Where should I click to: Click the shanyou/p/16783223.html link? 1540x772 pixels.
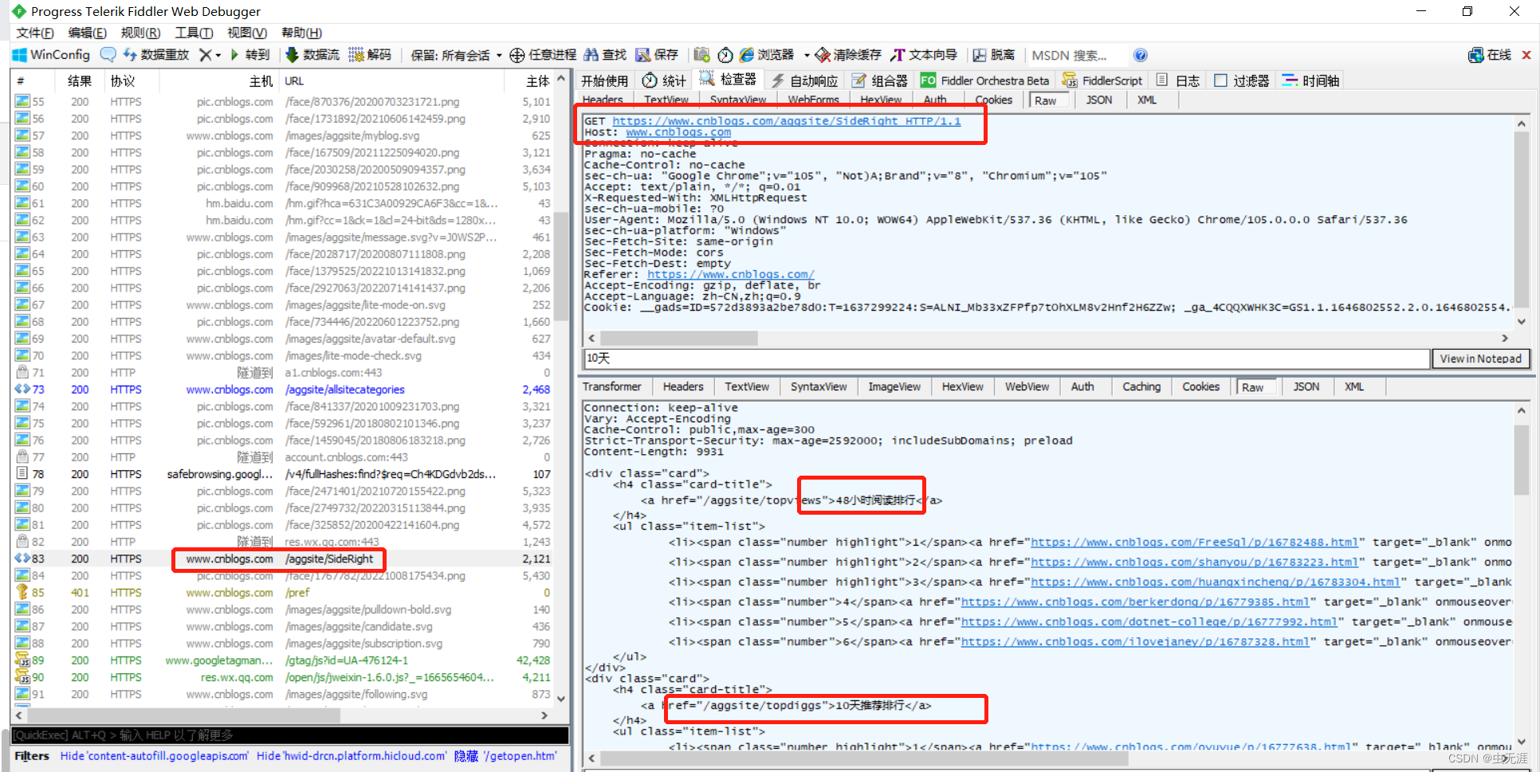(1194, 562)
